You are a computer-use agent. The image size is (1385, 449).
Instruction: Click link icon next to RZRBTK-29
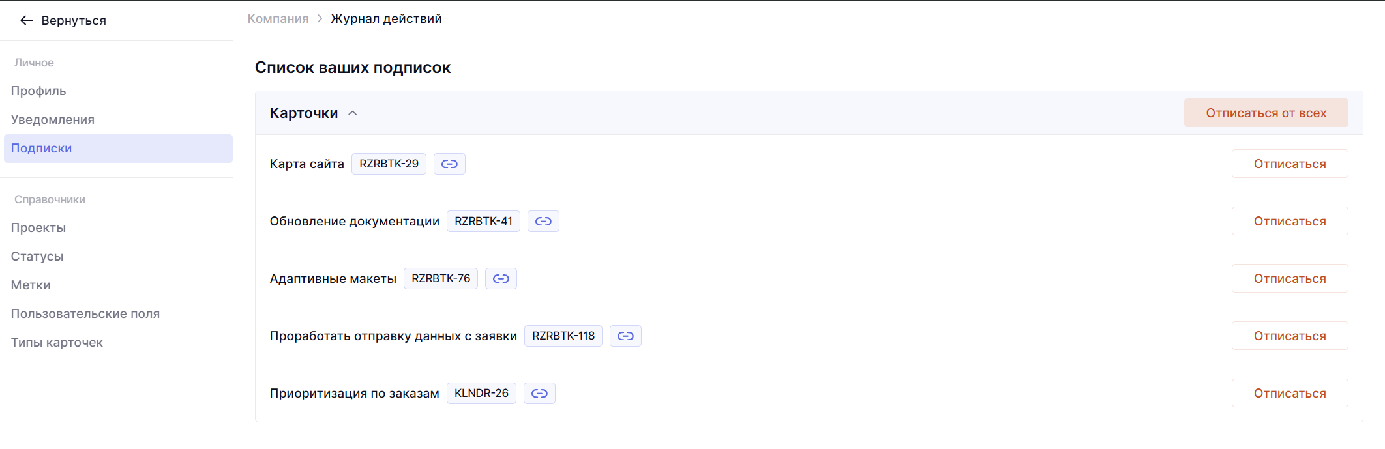coord(449,164)
